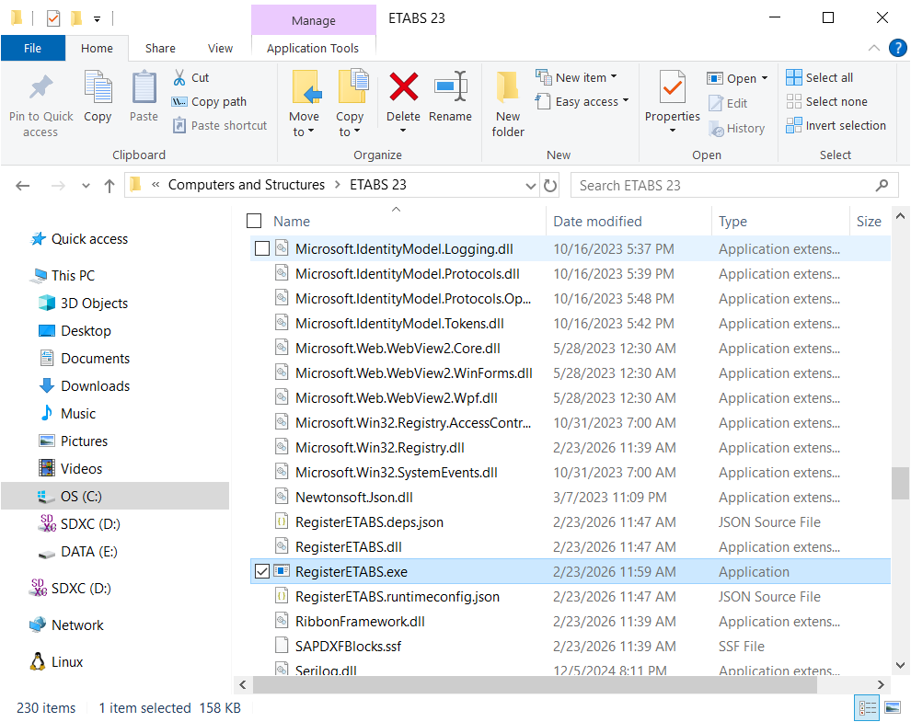911x722 pixels.
Task: Click the Copy ribbon icon
Action: click(x=98, y=87)
